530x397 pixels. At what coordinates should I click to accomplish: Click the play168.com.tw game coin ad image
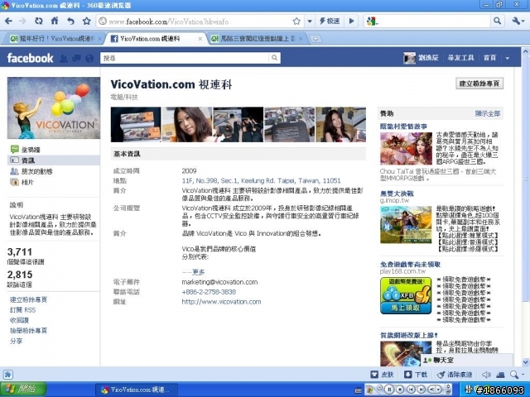(406, 296)
